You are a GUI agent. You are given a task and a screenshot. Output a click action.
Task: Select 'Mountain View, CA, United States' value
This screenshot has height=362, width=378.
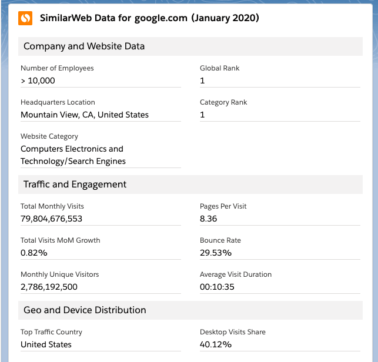pyautogui.click(x=85, y=115)
